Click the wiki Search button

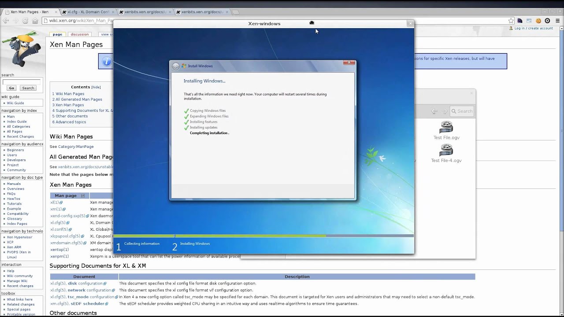pos(28,88)
